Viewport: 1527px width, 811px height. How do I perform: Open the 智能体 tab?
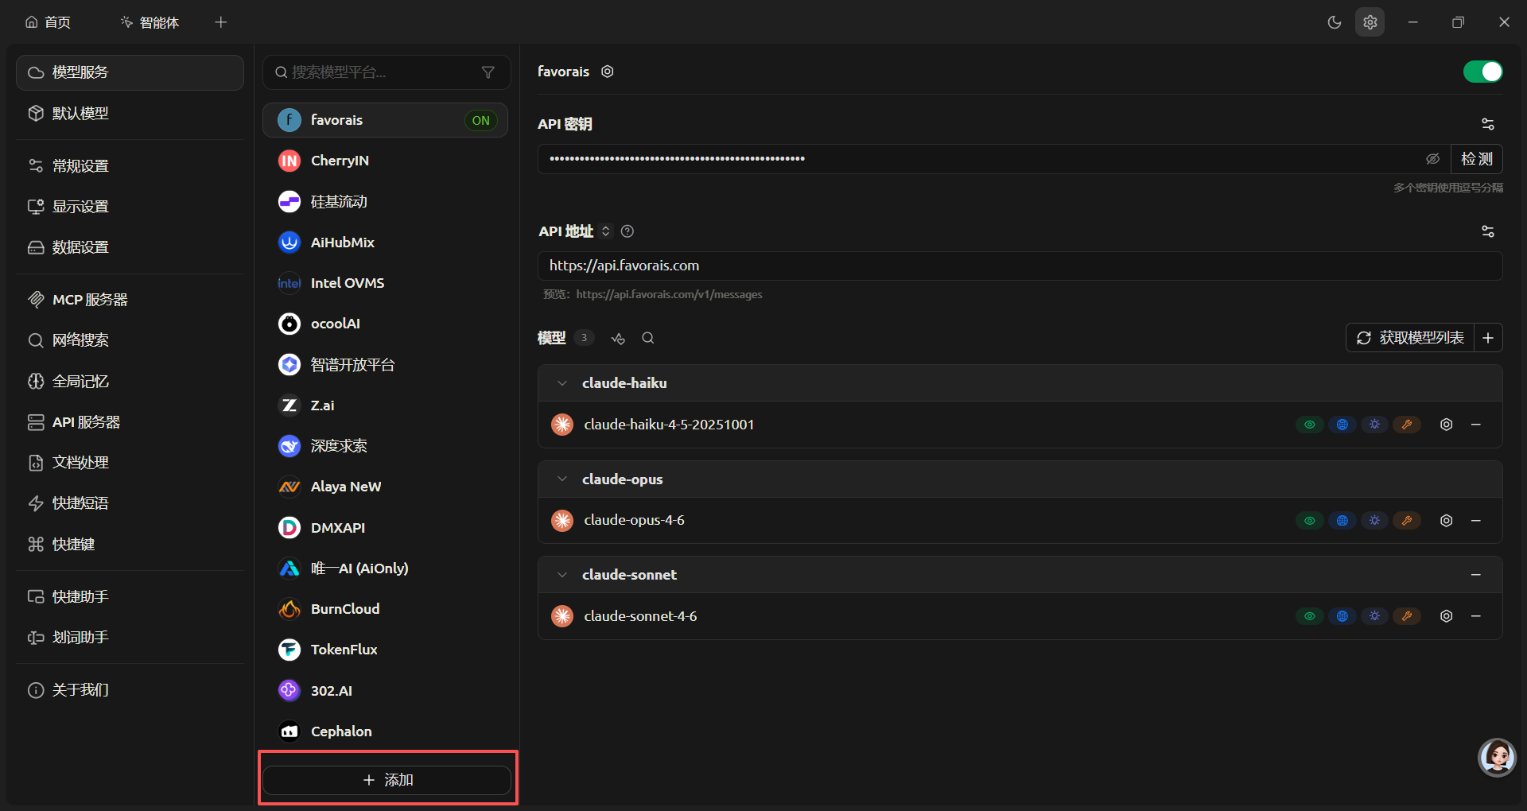coord(150,22)
